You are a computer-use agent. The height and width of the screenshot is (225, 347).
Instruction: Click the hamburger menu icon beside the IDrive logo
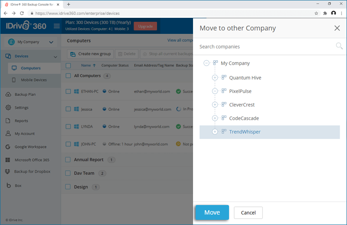pyautogui.click(x=56, y=26)
